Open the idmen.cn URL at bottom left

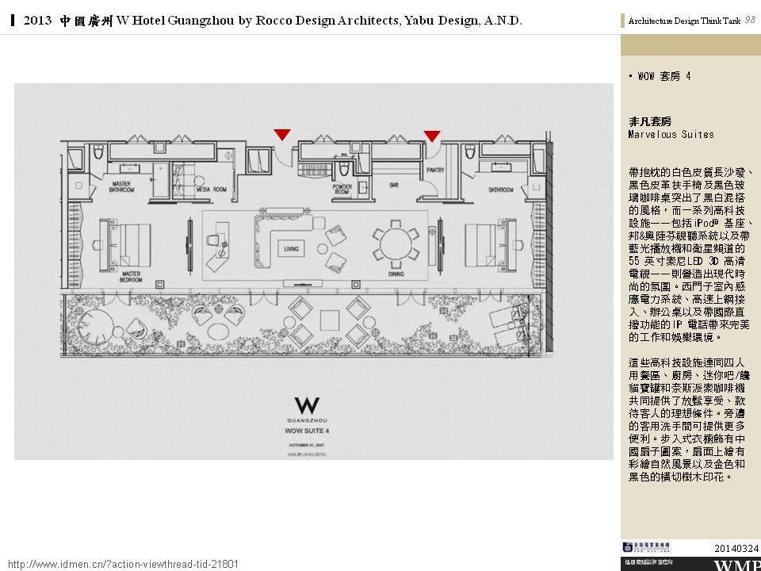coord(123,564)
